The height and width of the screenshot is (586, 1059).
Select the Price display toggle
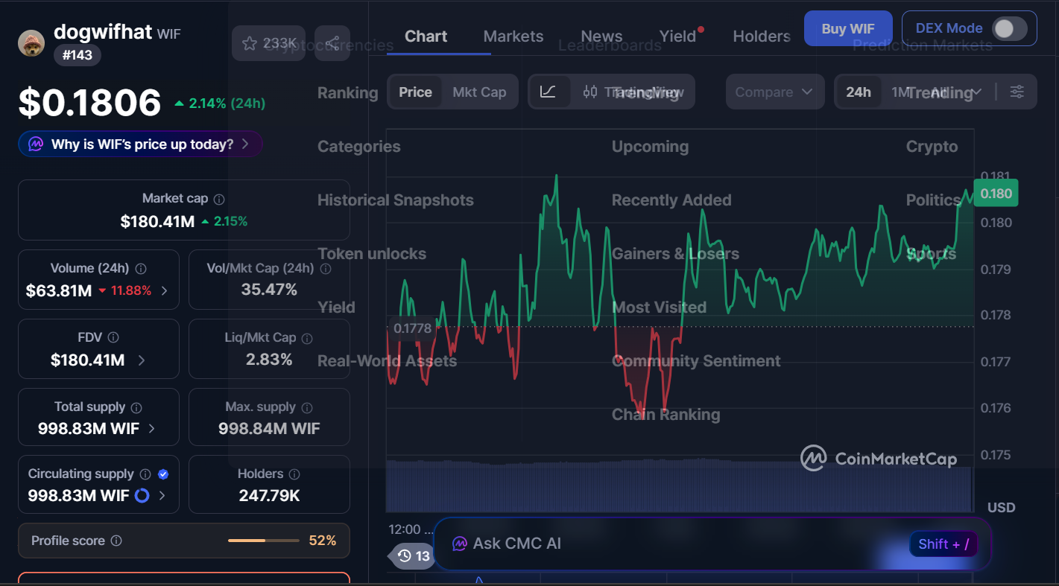(414, 92)
